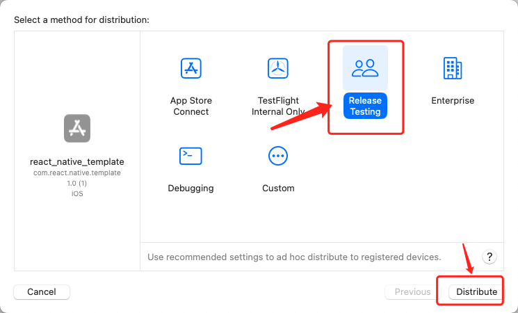
Task: Choose the "Debugging" method label
Action: tap(191, 188)
